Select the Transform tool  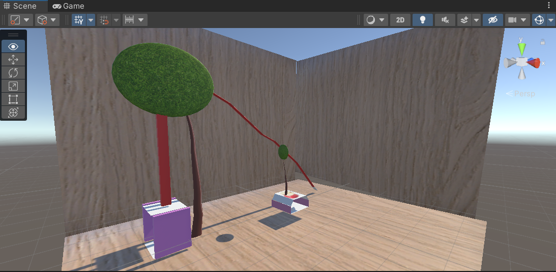pyautogui.click(x=14, y=113)
